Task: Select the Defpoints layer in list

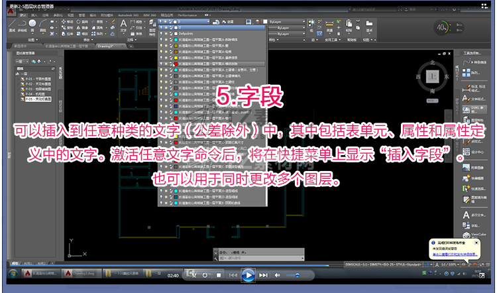Action: point(186,34)
